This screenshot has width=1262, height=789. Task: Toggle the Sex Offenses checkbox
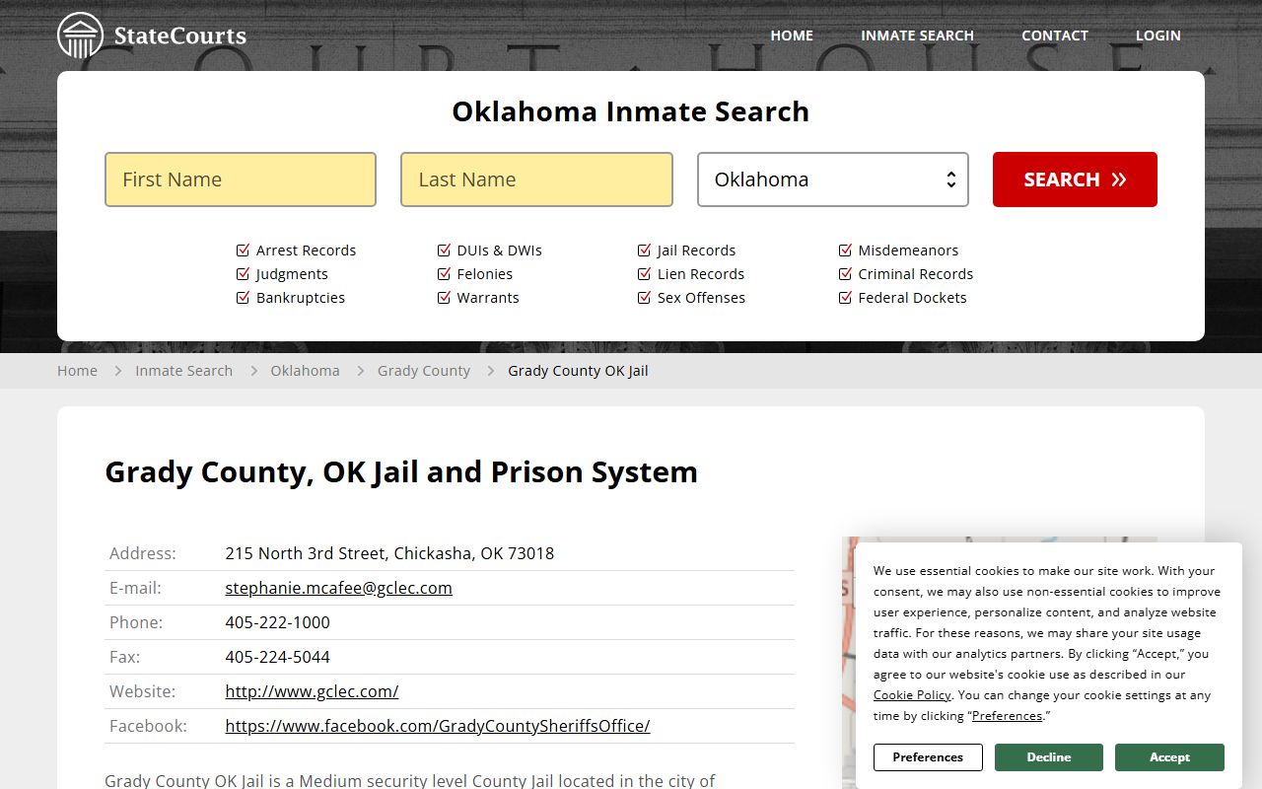pyautogui.click(x=645, y=298)
